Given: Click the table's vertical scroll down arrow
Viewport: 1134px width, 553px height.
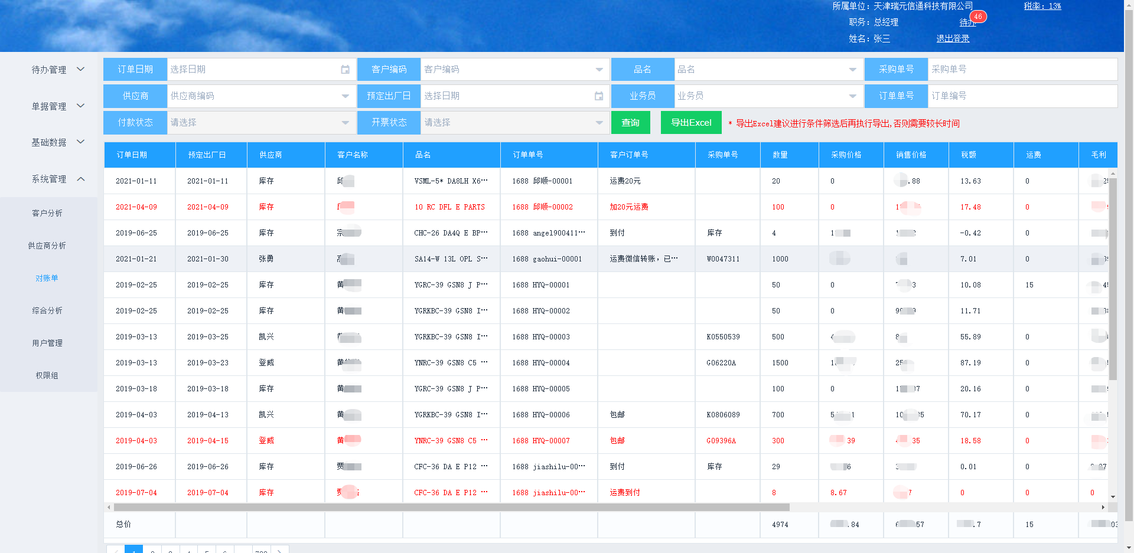Looking at the screenshot, I should click(x=1113, y=497).
